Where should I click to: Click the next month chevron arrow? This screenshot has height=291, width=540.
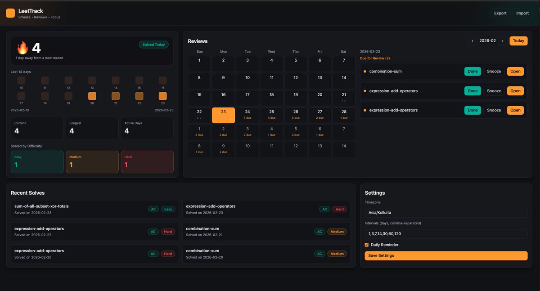point(503,40)
